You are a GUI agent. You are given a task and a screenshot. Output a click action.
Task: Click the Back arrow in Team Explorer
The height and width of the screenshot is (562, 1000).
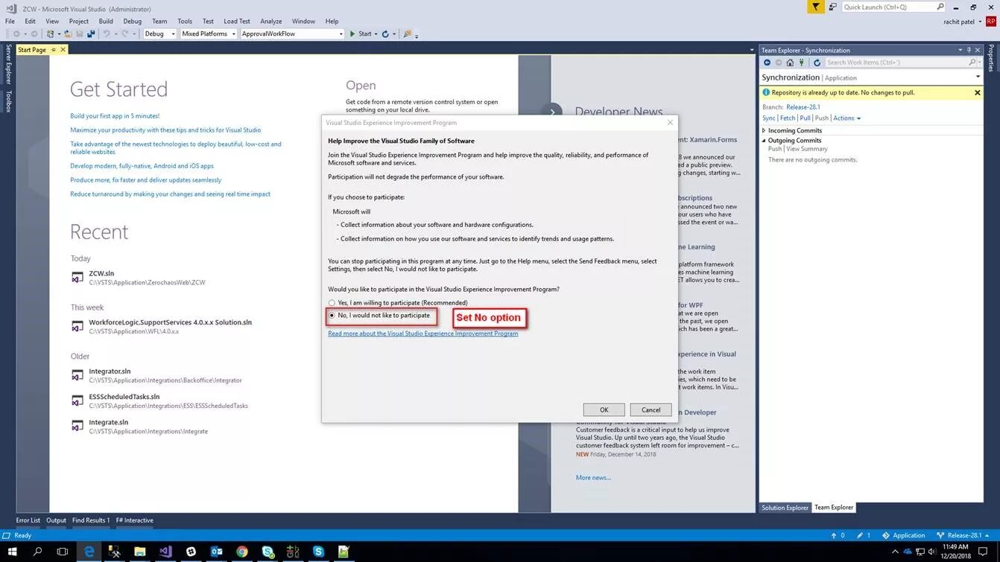click(767, 63)
